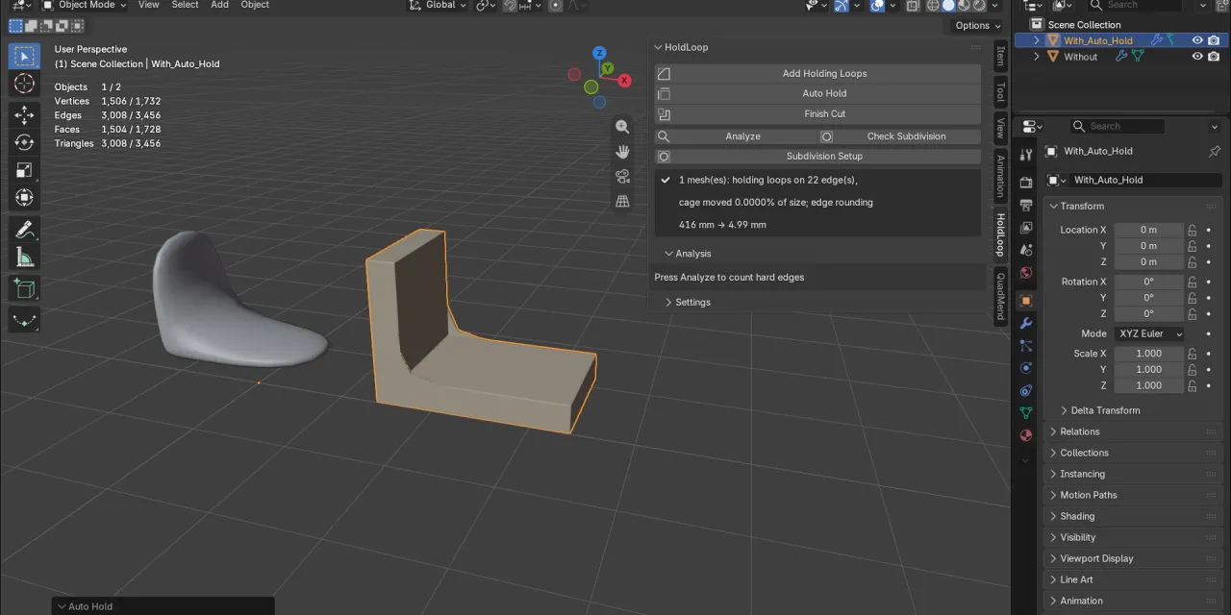Click the Add Holding Loops button
The height and width of the screenshot is (615, 1231).
coord(817,73)
